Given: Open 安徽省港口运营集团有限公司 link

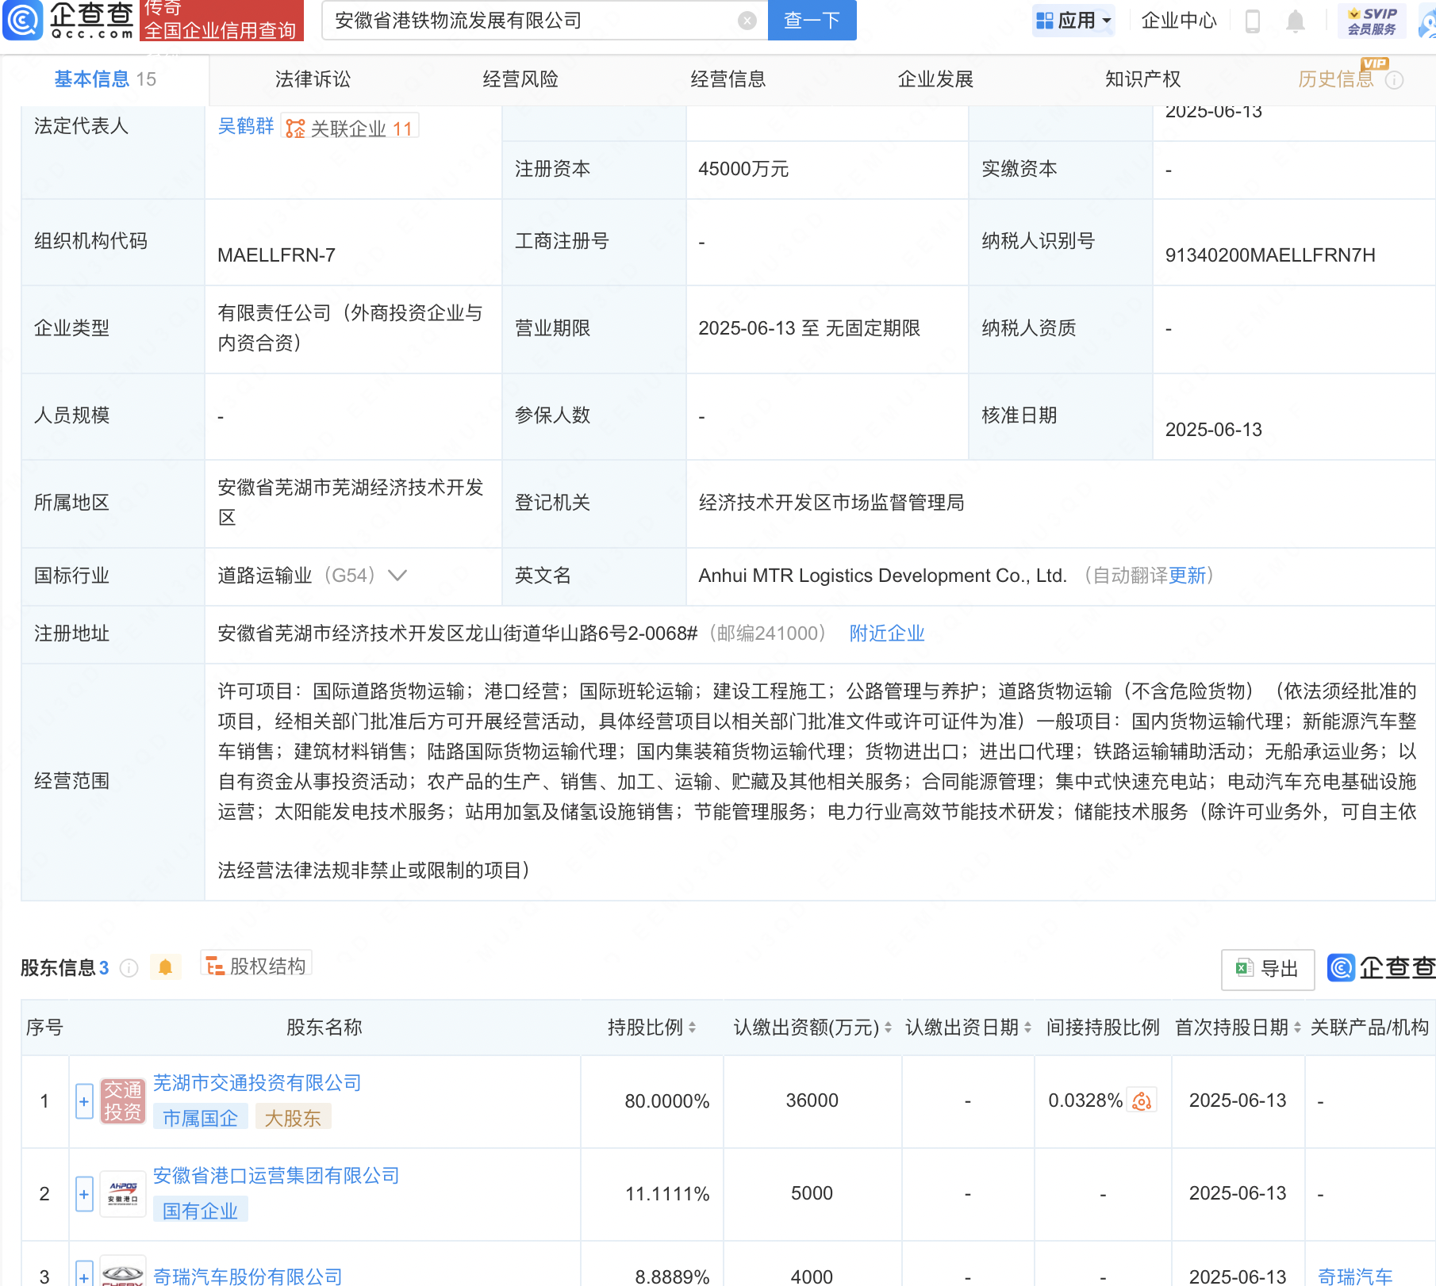Looking at the screenshot, I should coord(276,1176).
